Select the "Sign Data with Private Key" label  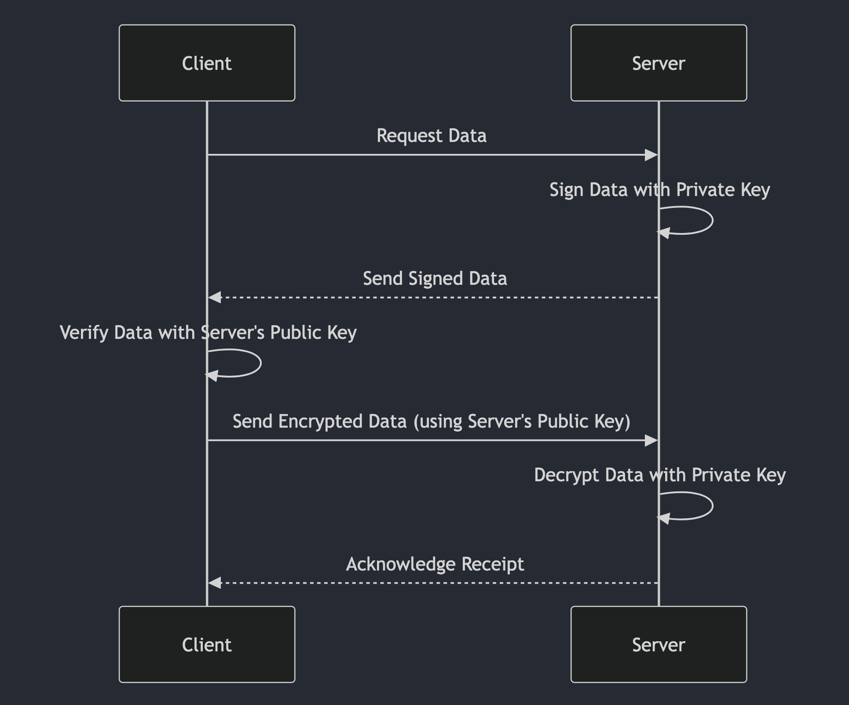pos(659,190)
